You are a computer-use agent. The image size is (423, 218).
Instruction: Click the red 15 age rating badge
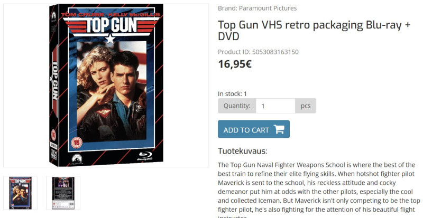[77, 143]
